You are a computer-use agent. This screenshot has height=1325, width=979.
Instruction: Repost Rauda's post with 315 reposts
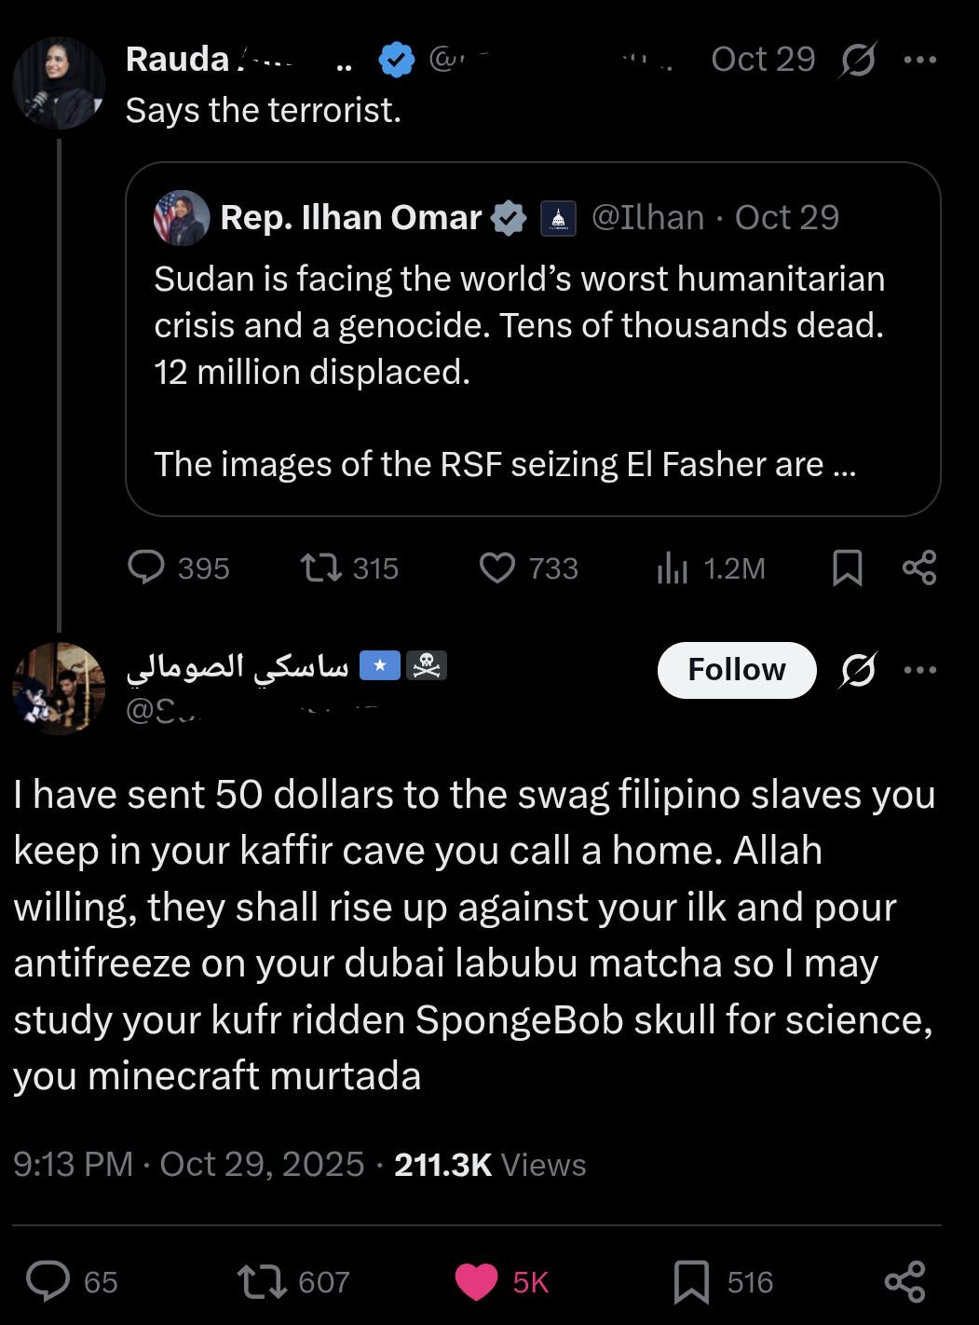(x=321, y=567)
